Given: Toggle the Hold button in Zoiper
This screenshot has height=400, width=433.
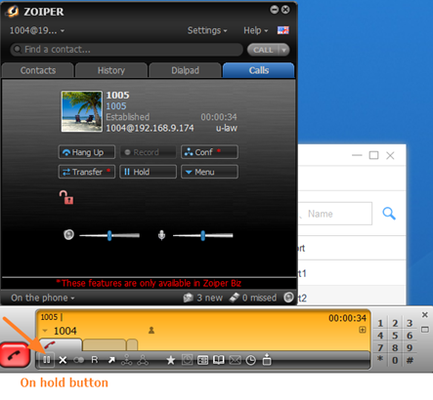Looking at the screenshot, I should [x=148, y=172].
